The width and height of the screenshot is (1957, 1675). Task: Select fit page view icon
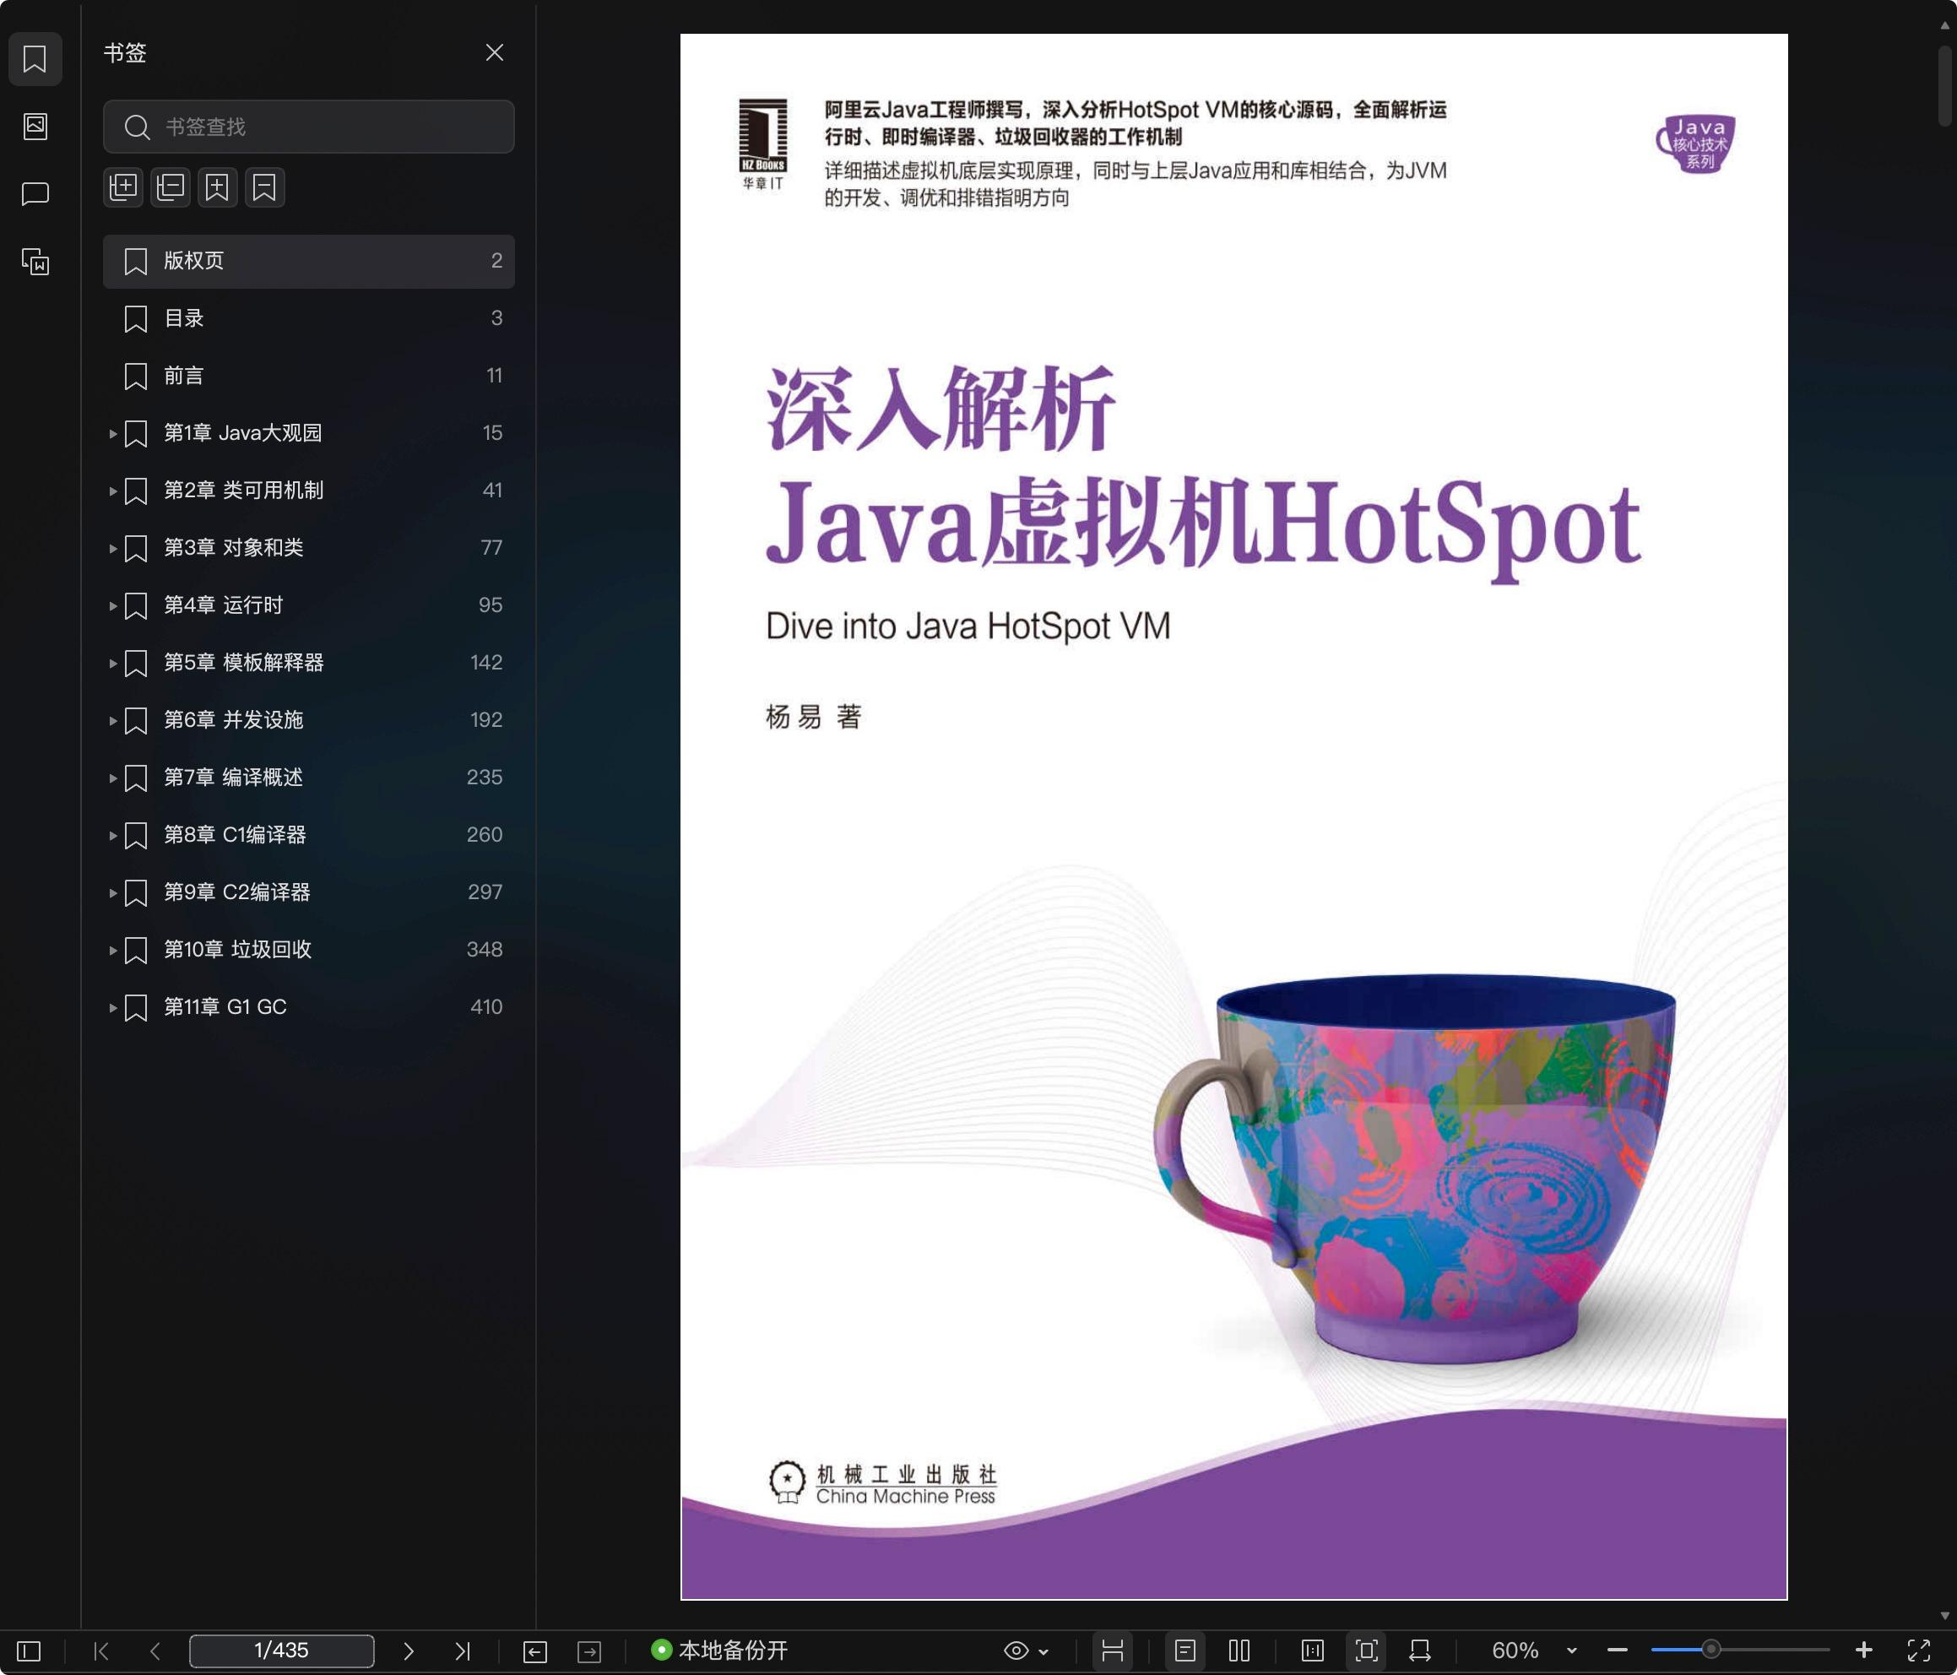tap(1367, 1651)
